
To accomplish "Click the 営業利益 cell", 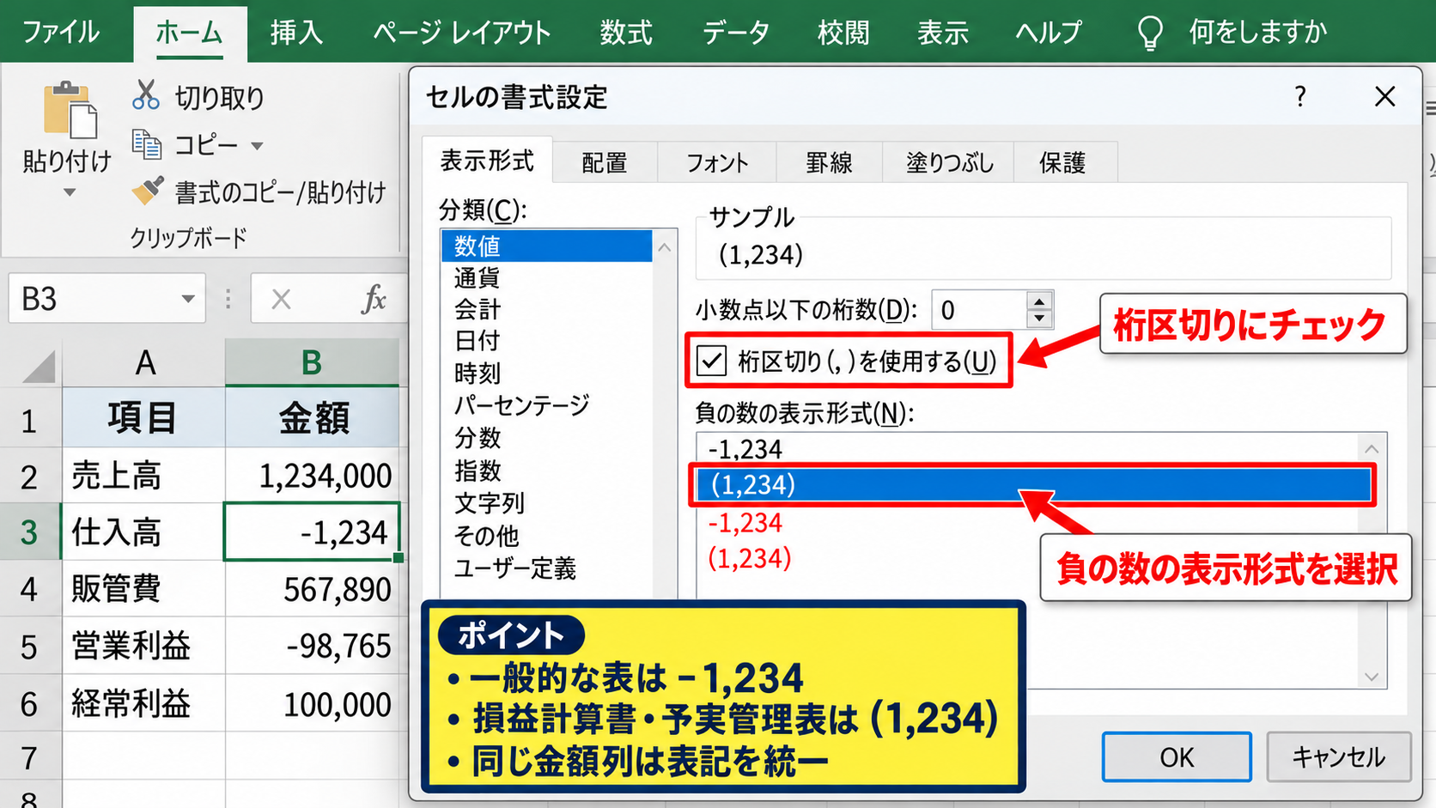I will click(143, 646).
